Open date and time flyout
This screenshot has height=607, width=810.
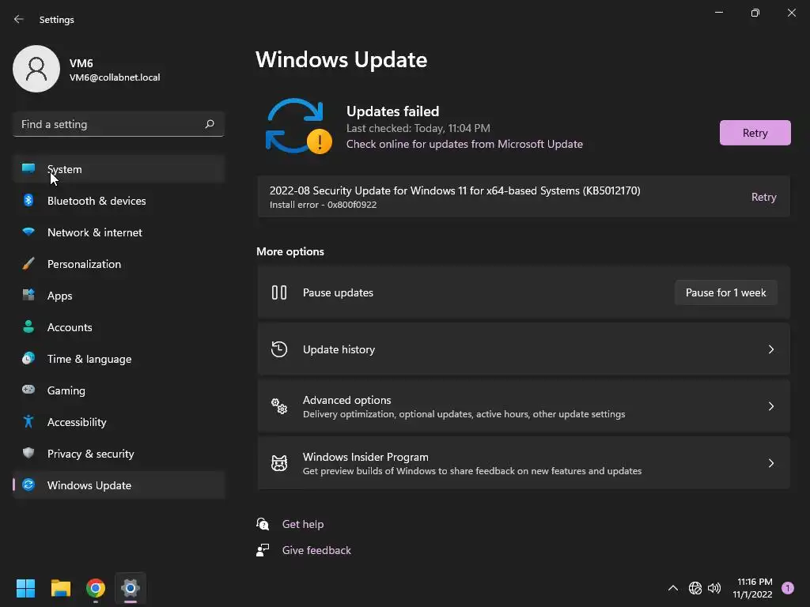753,588
